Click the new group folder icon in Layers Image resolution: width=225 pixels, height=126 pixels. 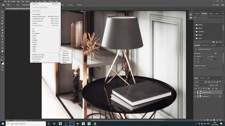pos(214,120)
